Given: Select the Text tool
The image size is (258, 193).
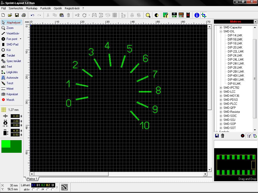Looking at the screenshot, I should (x=7, y=66).
